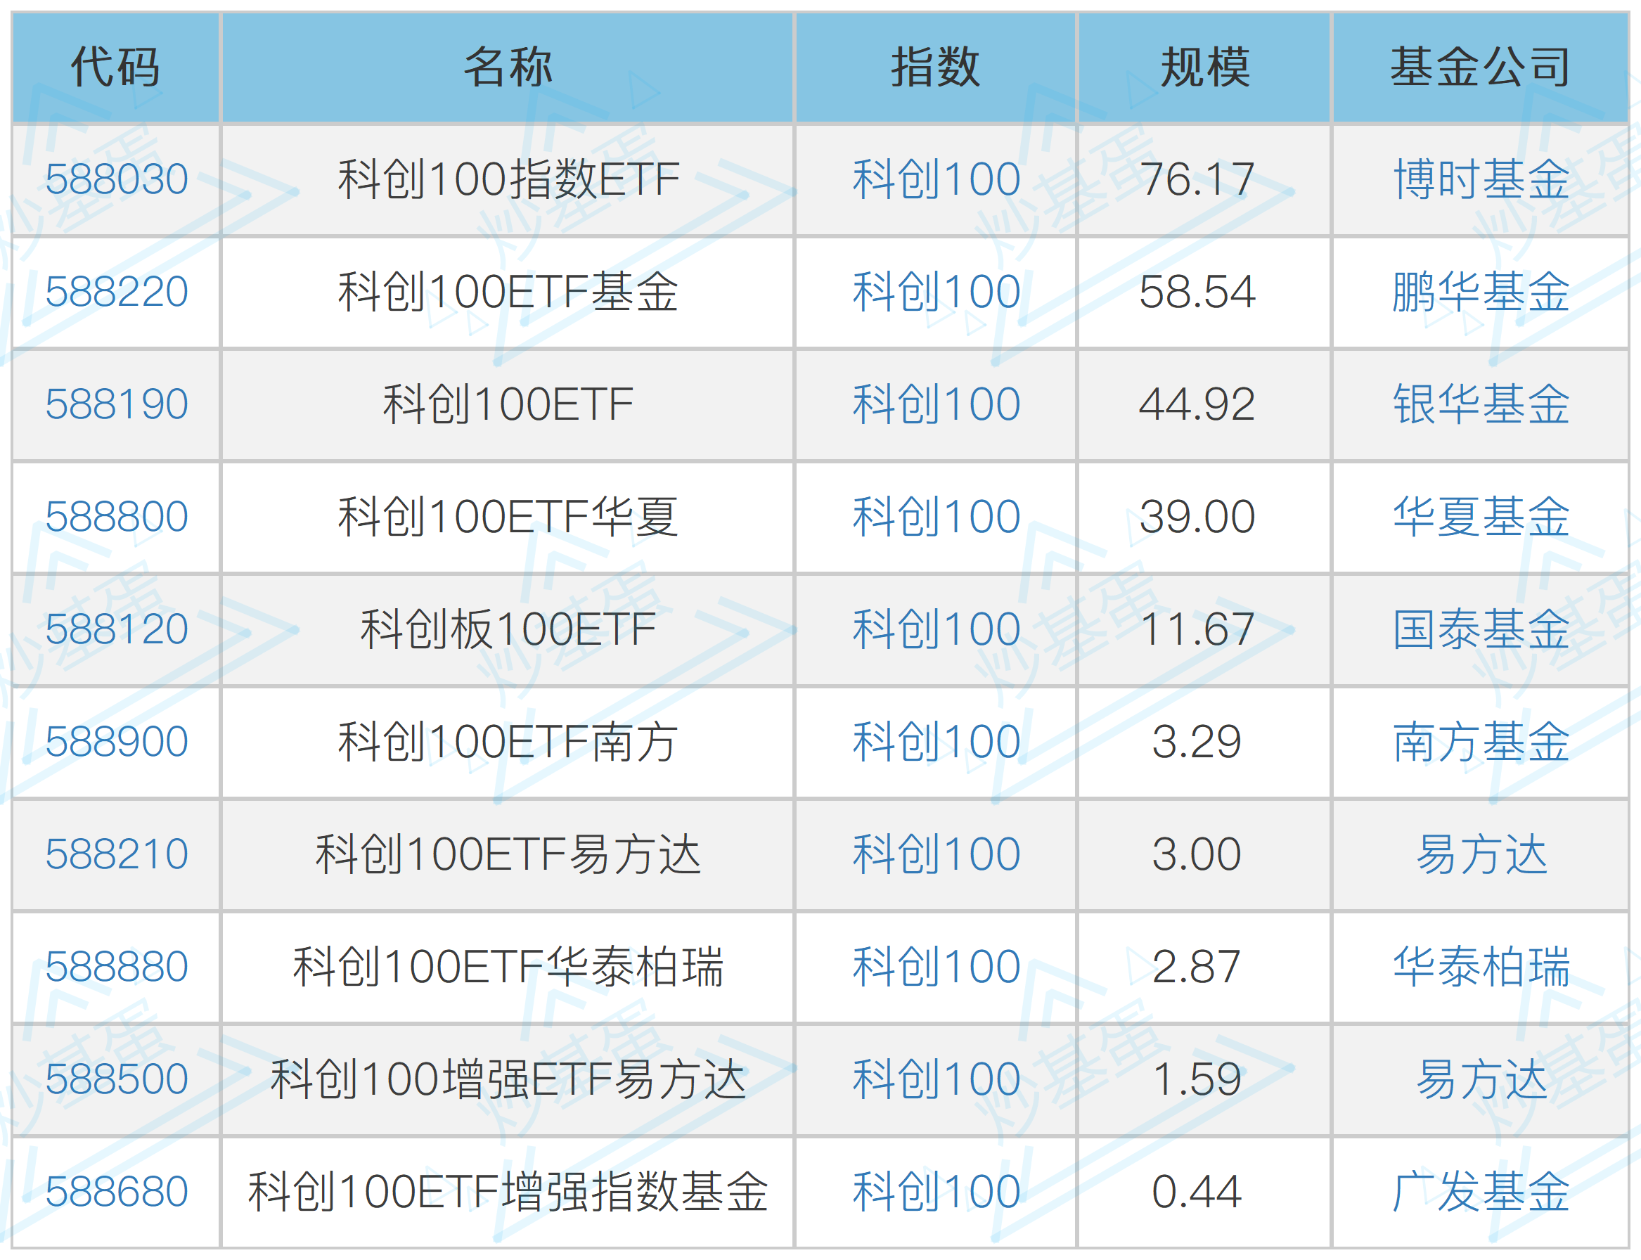Select the name 科创100ETF华泰柏瑞
The width and height of the screenshot is (1641, 1260).
click(508, 967)
